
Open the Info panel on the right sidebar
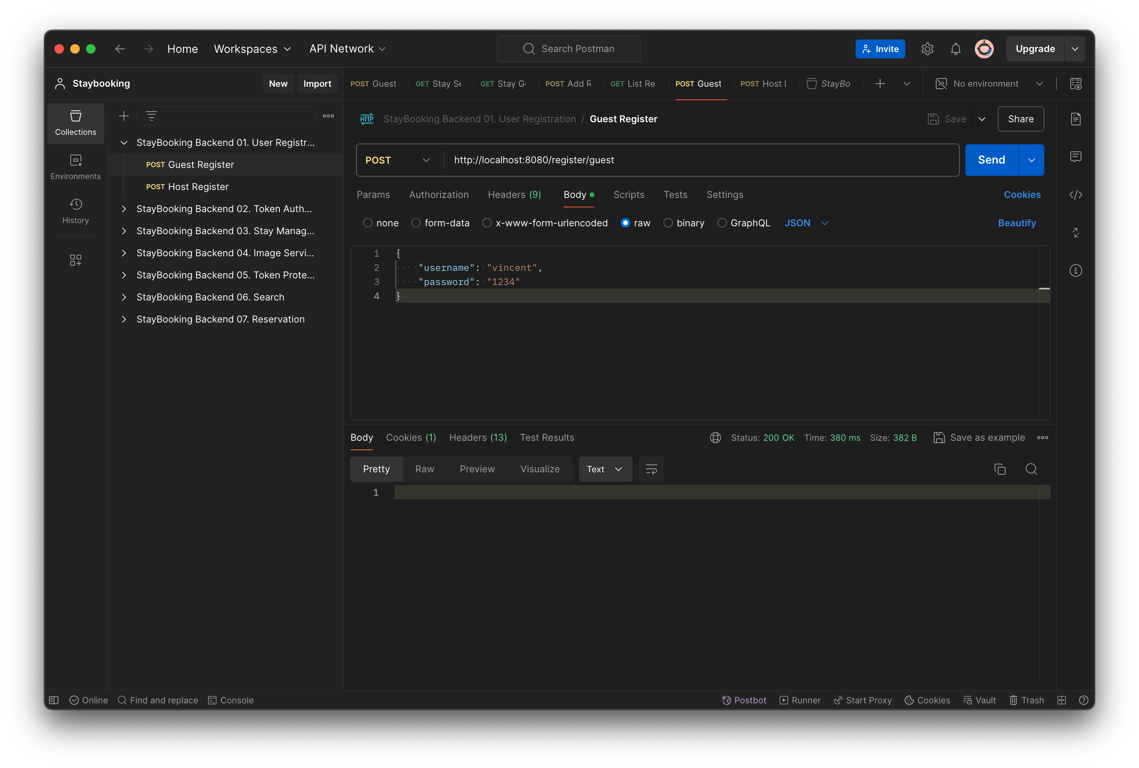[1076, 270]
